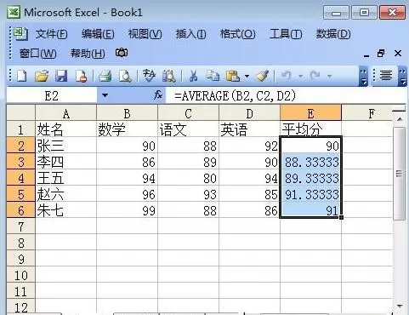Open the 工具(T) menu
Screen dimensions: 409x315
286,34
